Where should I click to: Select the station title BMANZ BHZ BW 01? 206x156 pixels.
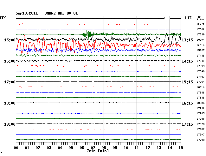coord(61,13)
